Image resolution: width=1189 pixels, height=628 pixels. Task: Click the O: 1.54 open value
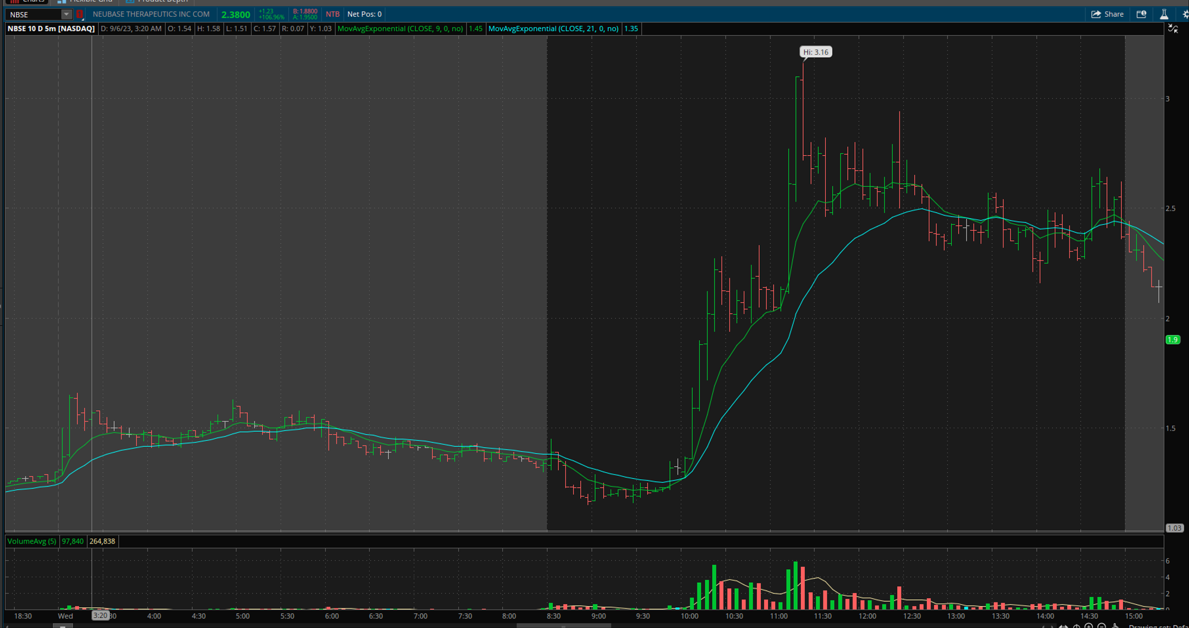click(x=180, y=29)
